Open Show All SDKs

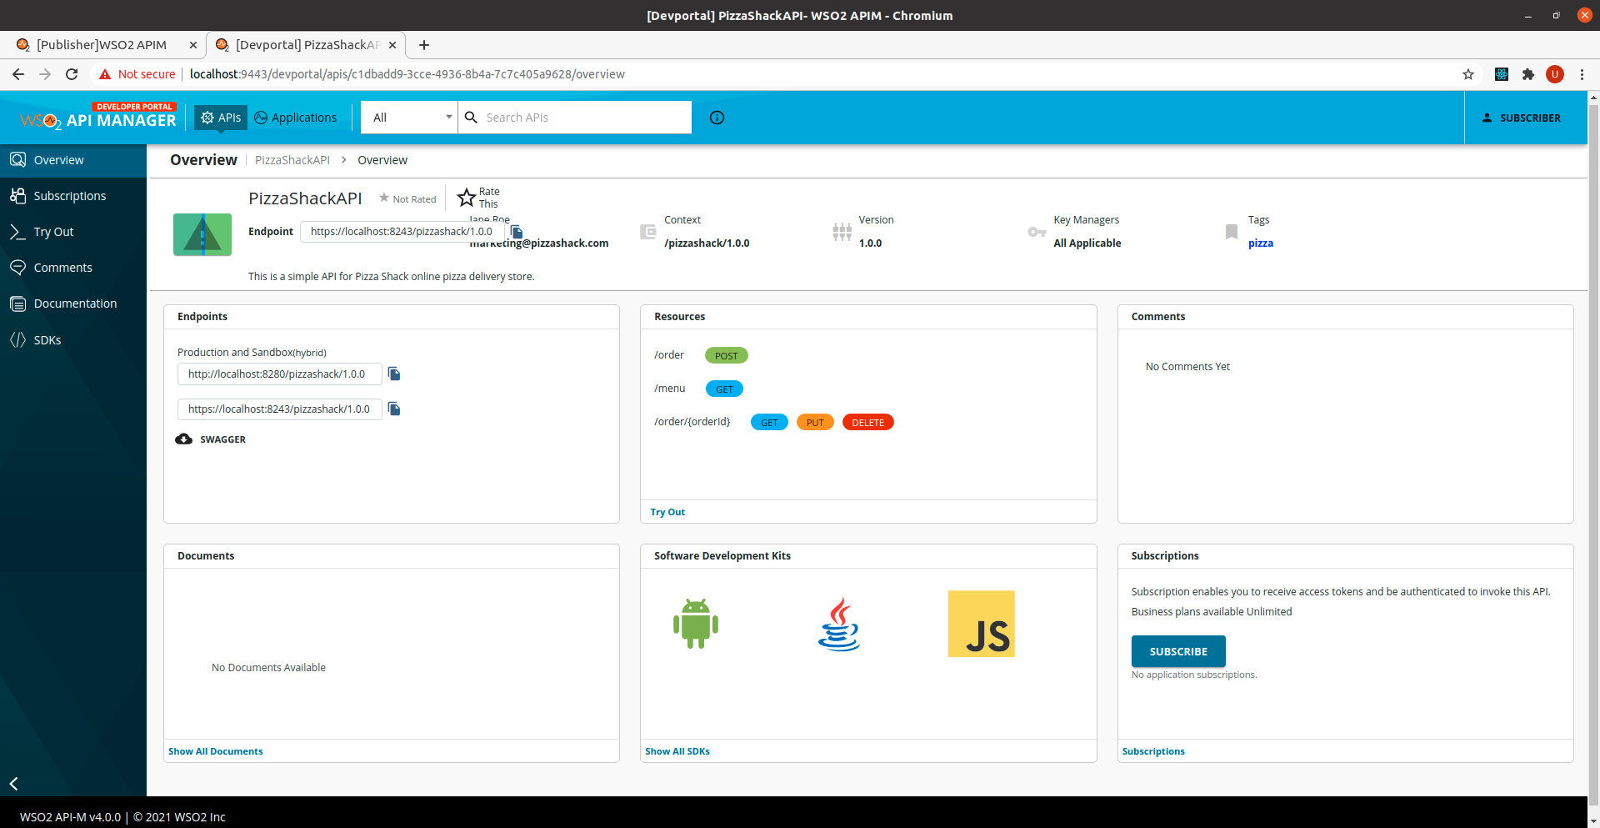[x=677, y=750]
